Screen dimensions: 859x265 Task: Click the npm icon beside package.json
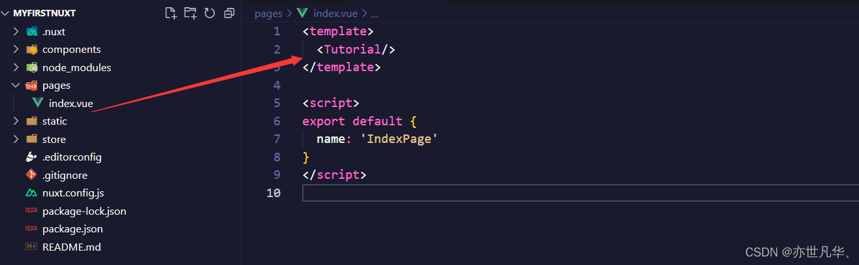(x=31, y=229)
